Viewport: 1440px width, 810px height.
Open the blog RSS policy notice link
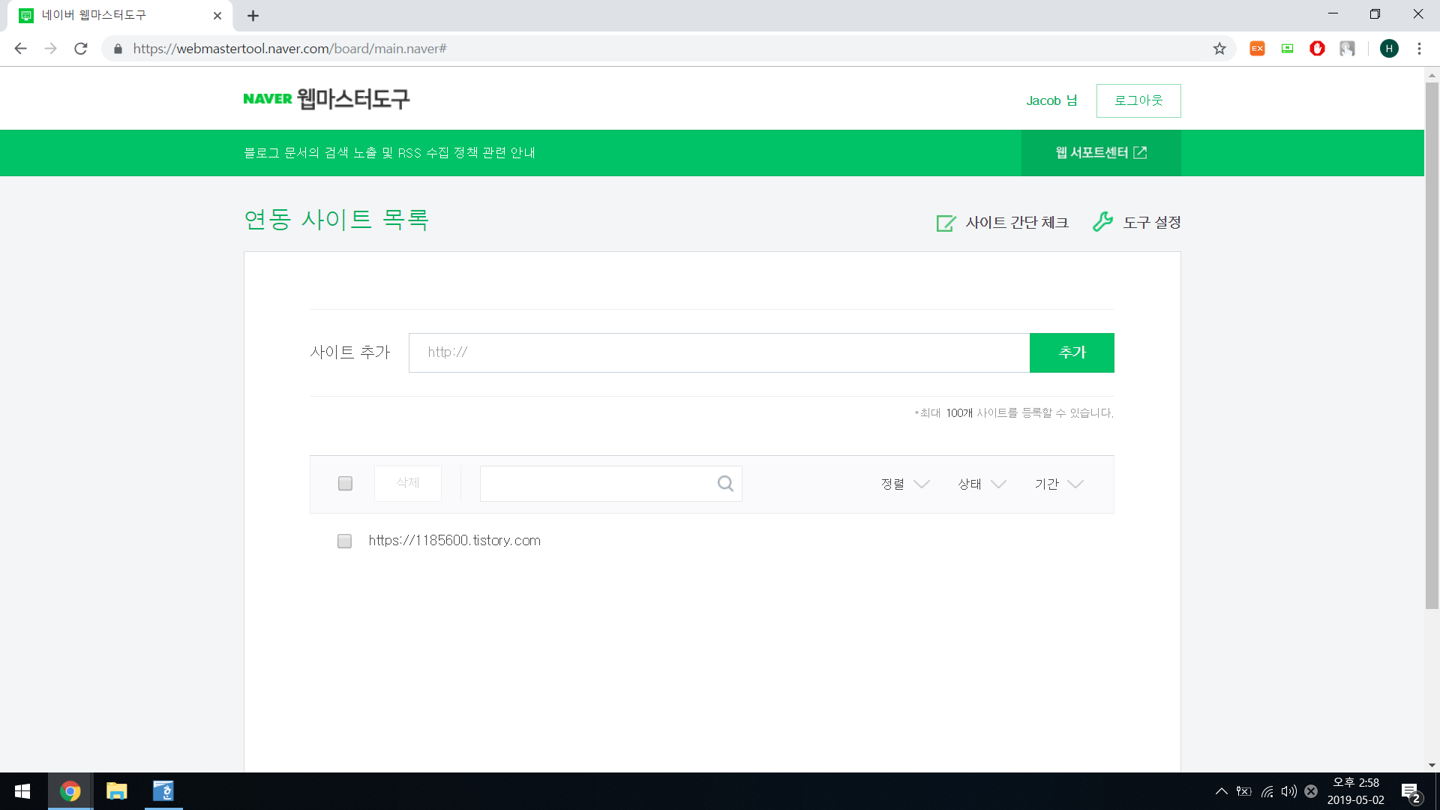pyautogui.click(x=389, y=153)
